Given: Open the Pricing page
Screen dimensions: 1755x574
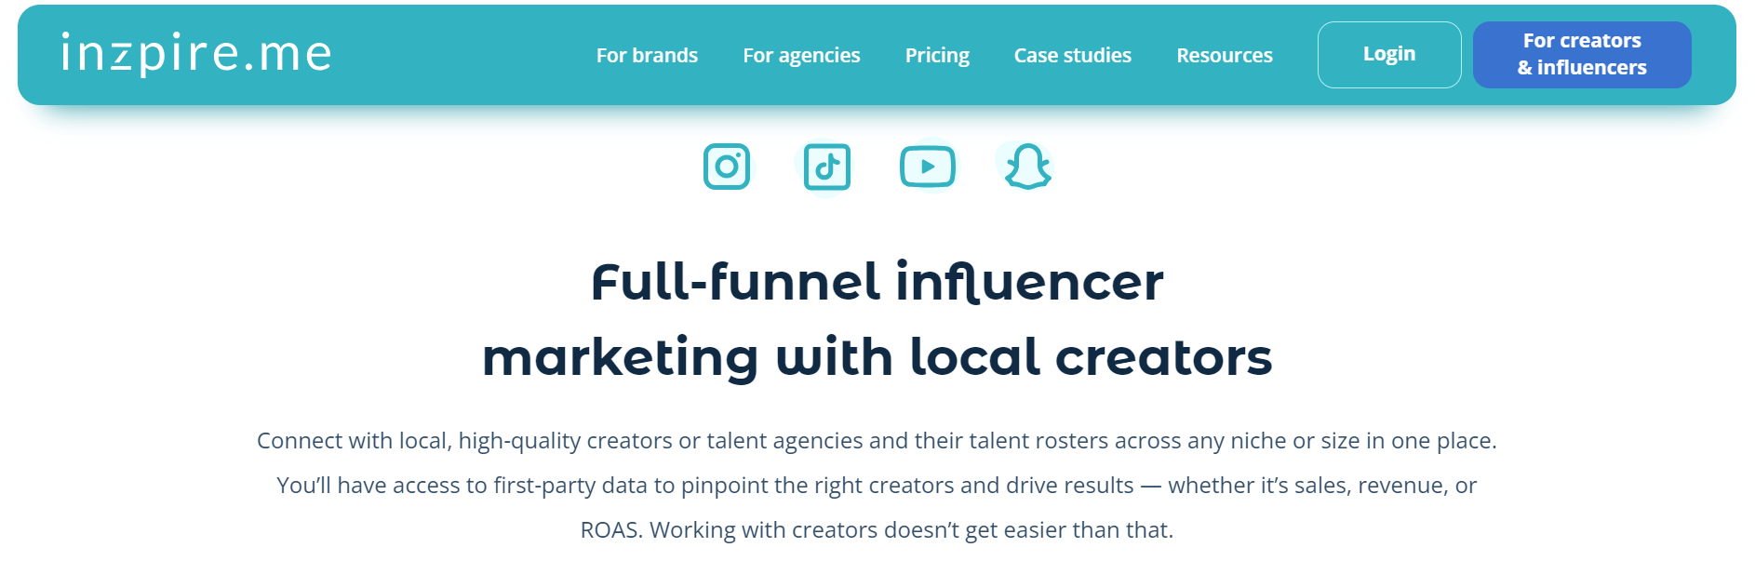Looking at the screenshot, I should pos(937,55).
